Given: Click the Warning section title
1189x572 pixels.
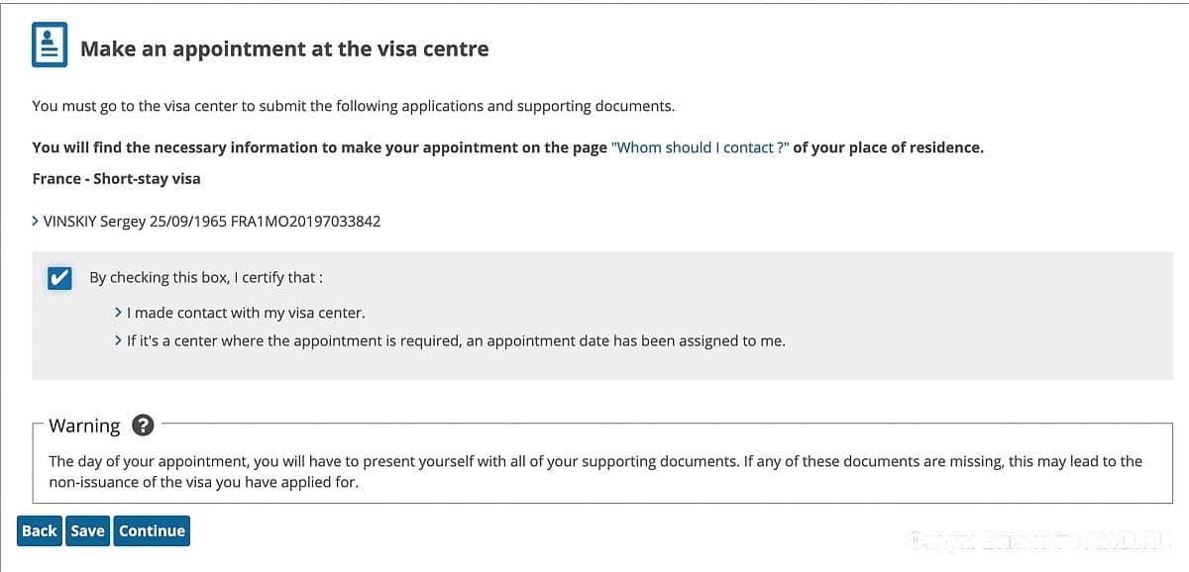Looking at the screenshot, I should (x=84, y=426).
